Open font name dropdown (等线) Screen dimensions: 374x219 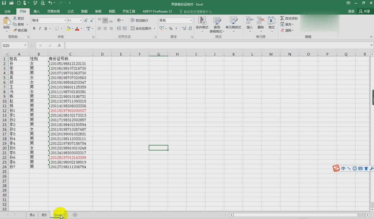pyautogui.click(x=65, y=20)
